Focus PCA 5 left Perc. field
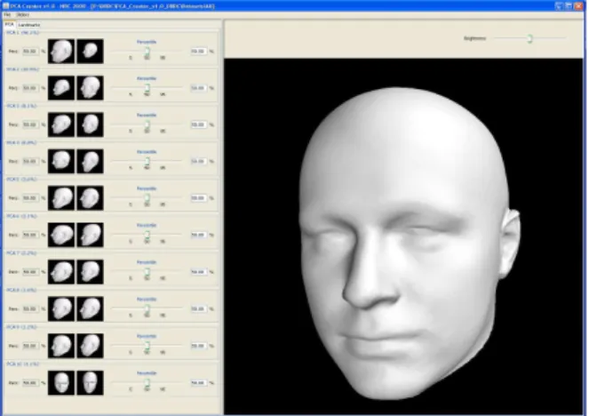589x416 pixels. tap(30, 197)
